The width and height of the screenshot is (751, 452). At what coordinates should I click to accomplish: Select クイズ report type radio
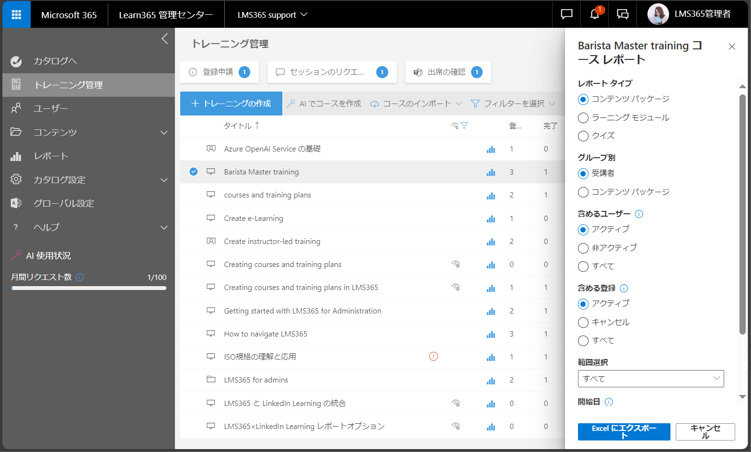[583, 136]
